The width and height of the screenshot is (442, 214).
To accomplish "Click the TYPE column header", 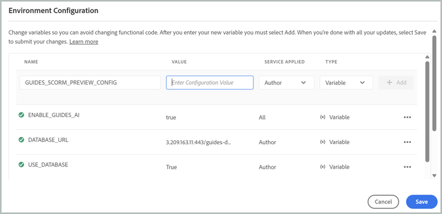I will (331, 62).
